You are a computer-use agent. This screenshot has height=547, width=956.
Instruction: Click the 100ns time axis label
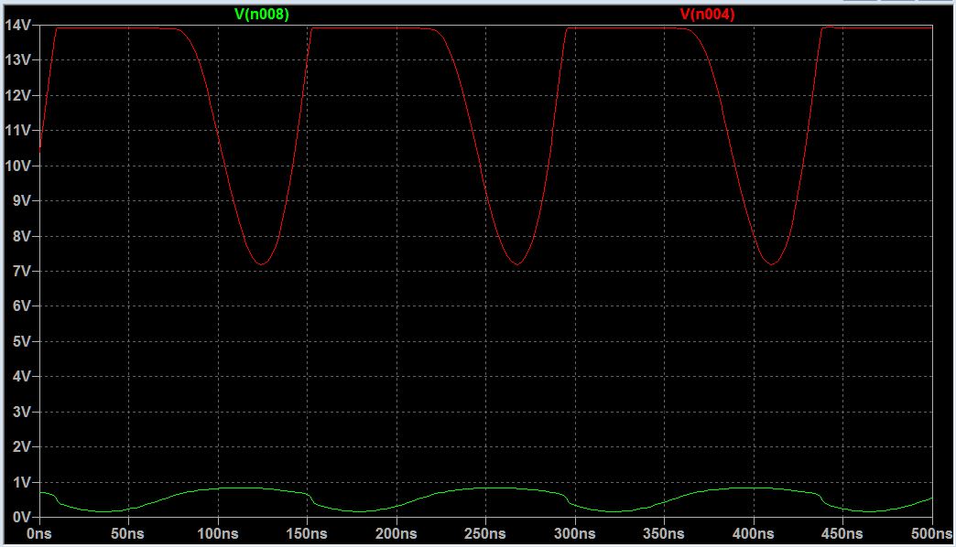[217, 533]
